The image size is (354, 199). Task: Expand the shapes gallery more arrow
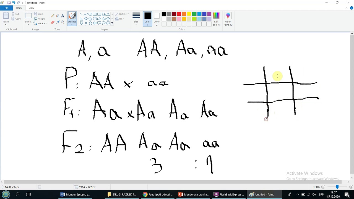(x=112, y=23)
